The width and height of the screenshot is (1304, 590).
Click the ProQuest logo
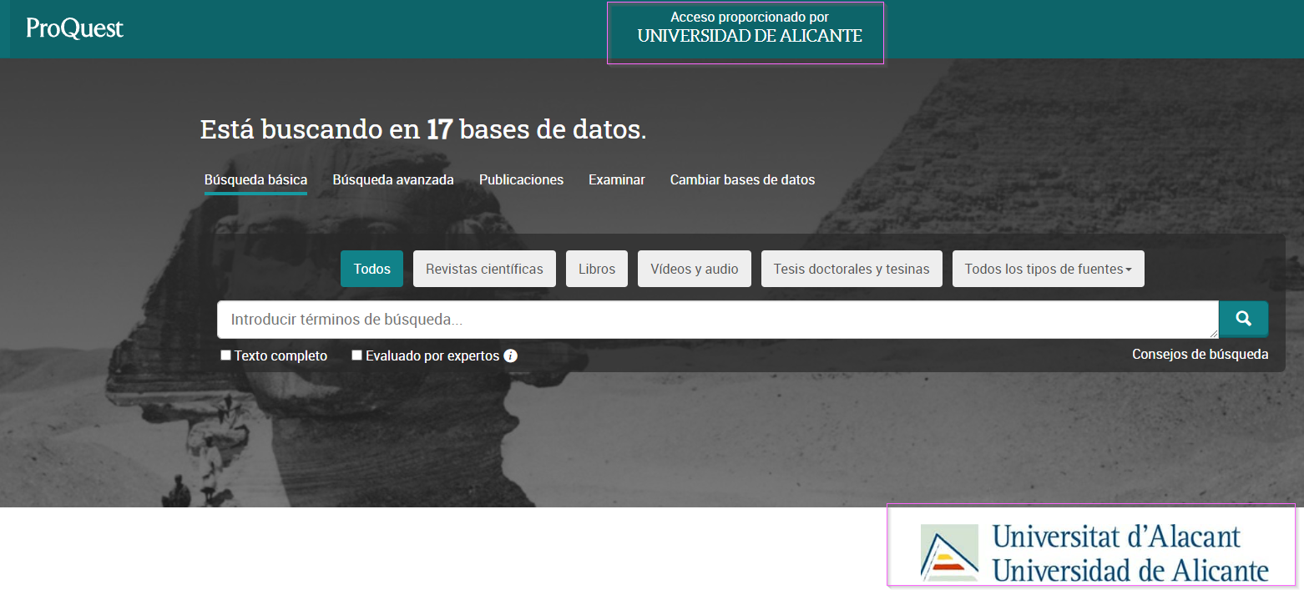74,28
